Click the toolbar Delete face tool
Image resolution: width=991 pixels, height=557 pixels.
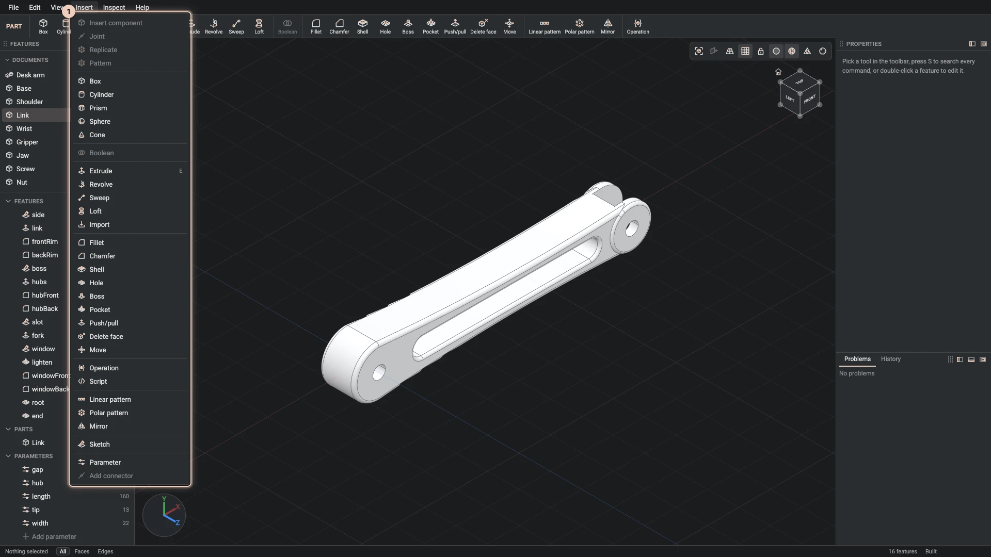pos(483,26)
